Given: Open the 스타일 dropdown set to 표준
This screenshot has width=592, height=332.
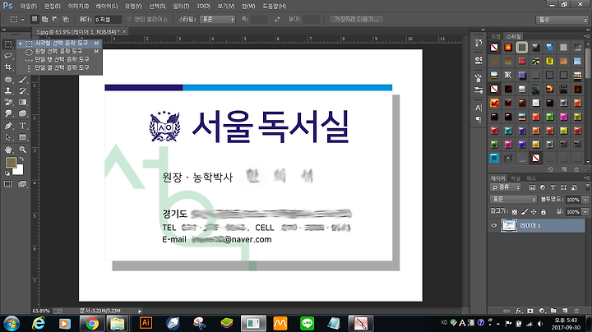Looking at the screenshot, I should (x=217, y=19).
